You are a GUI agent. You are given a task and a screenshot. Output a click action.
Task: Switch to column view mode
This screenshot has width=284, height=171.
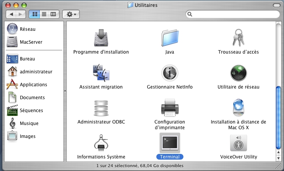click(53, 14)
